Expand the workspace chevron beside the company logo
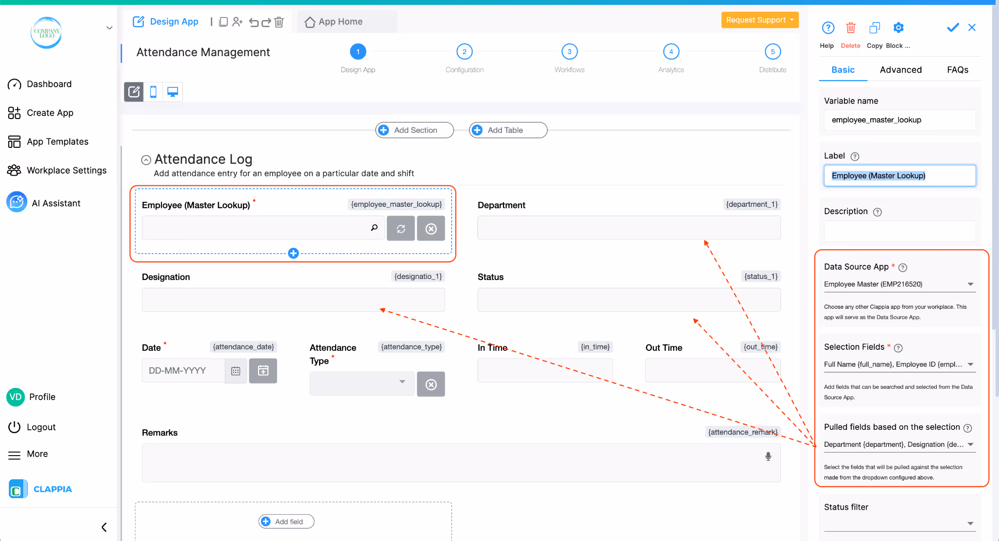The width and height of the screenshot is (999, 541). tap(109, 28)
